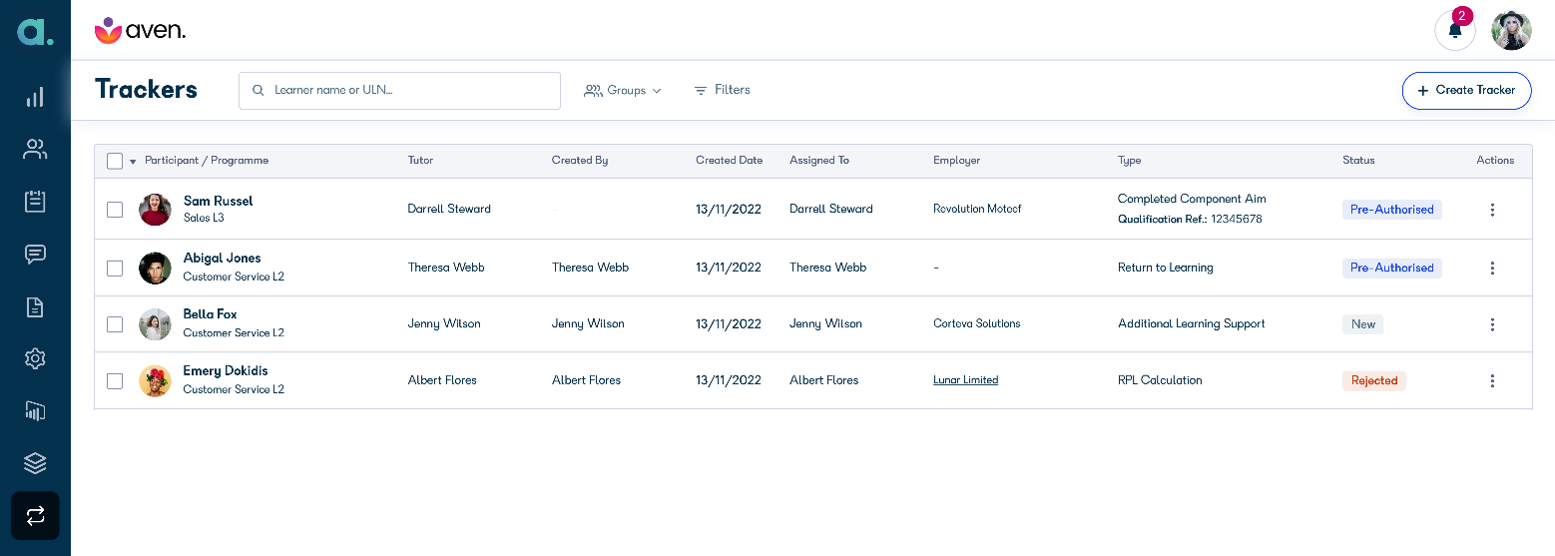This screenshot has width=1555, height=556.
Task: Click the clipboard sidebar icon
Action: pos(35,202)
